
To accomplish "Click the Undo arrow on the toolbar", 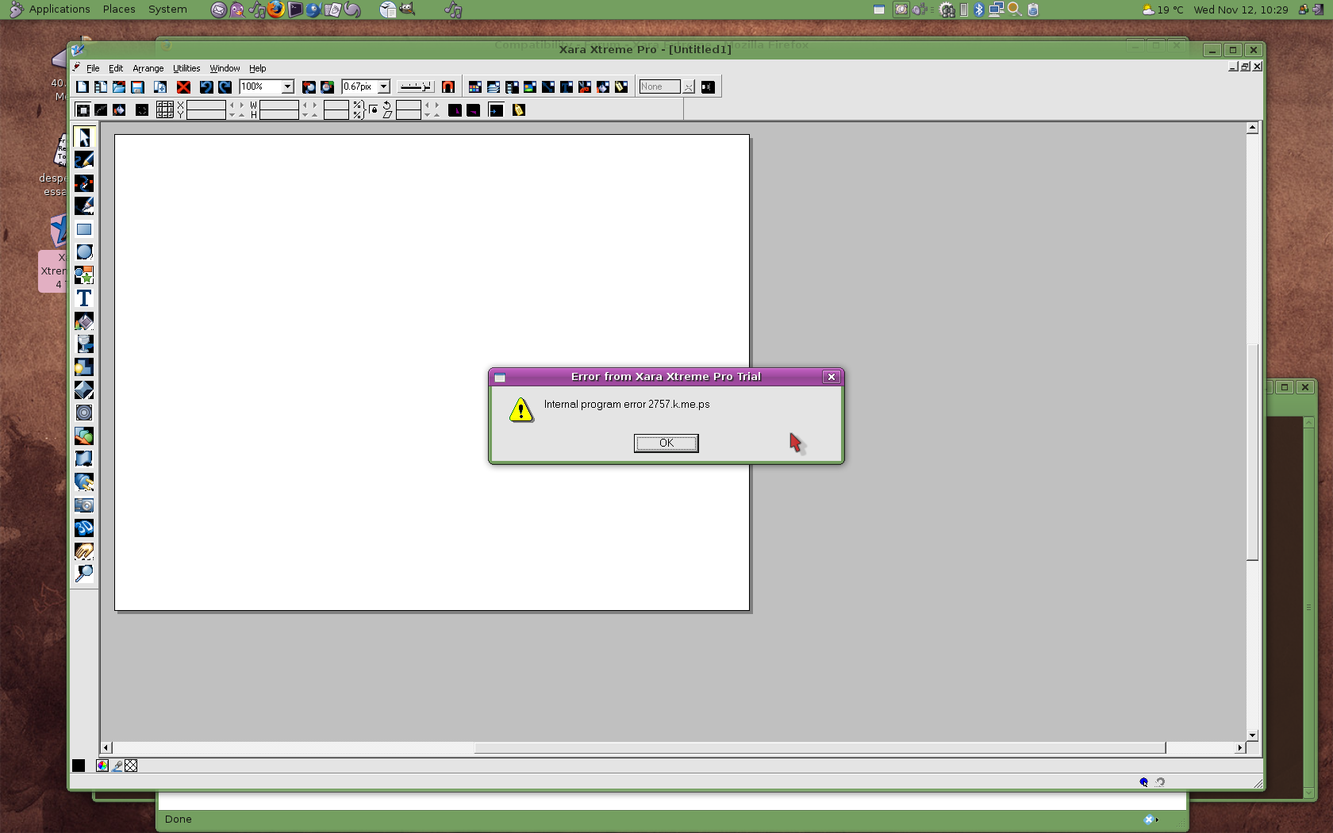I will pos(207,87).
